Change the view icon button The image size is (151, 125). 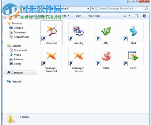coord(125,16)
